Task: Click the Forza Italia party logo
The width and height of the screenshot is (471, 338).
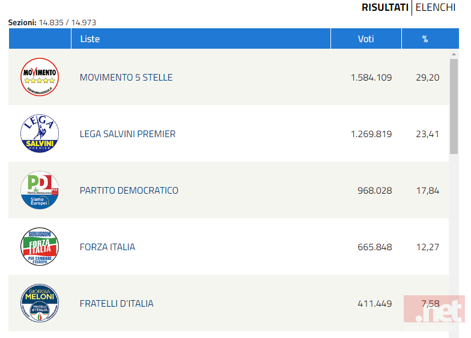Action: pyautogui.click(x=40, y=247)
